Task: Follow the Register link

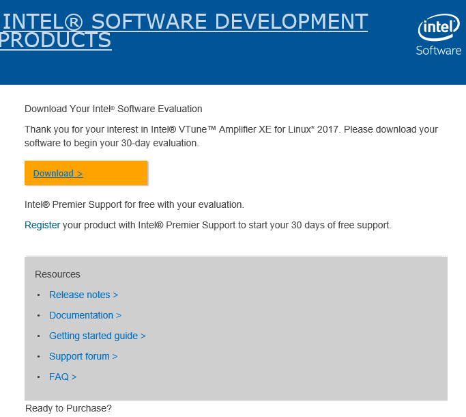Action: tap(42, 225)
